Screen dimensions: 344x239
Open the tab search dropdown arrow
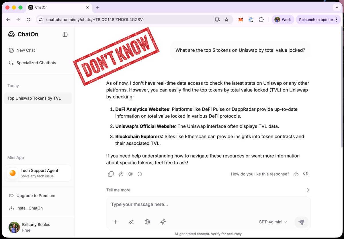click(337, 7)
